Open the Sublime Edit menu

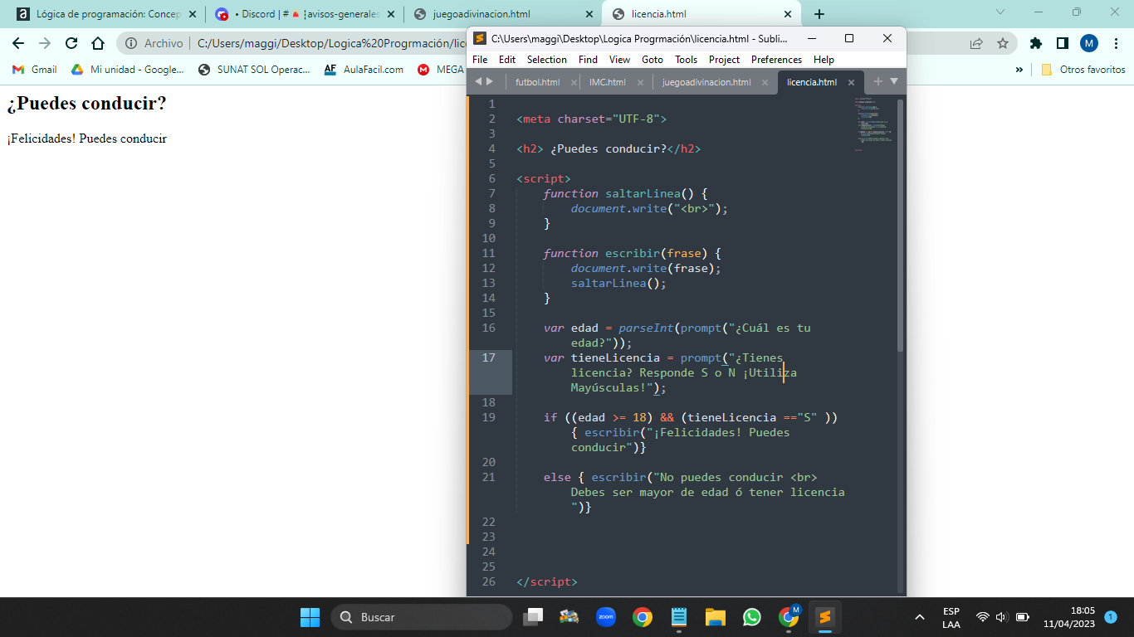coord(507,60)
